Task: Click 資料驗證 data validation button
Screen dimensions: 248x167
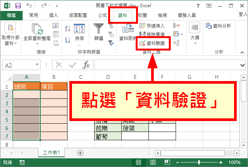Action: (x=152, y=43)
